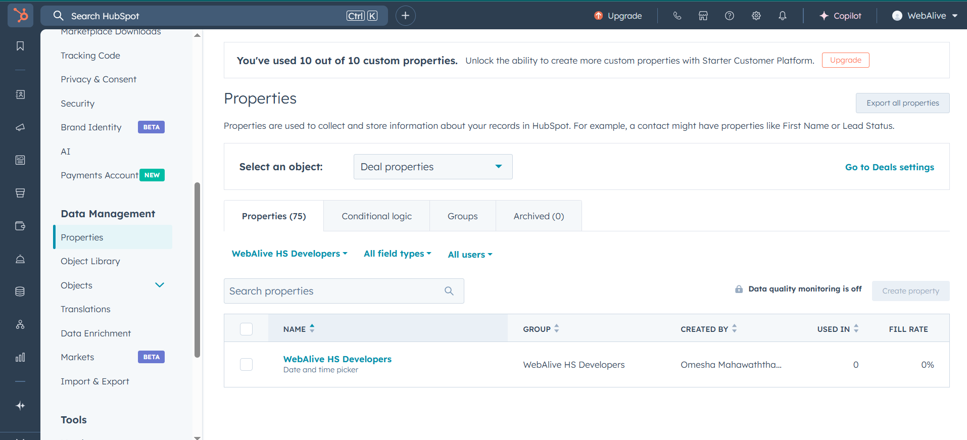Sort table by USED IN column
This screenshot has width=967, height=440.
click(x=838, y=329)
